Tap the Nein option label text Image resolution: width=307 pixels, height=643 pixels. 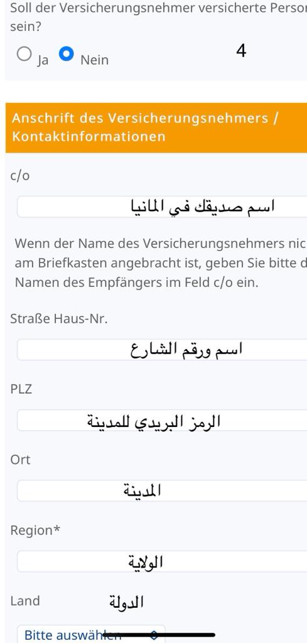[95, 60]
